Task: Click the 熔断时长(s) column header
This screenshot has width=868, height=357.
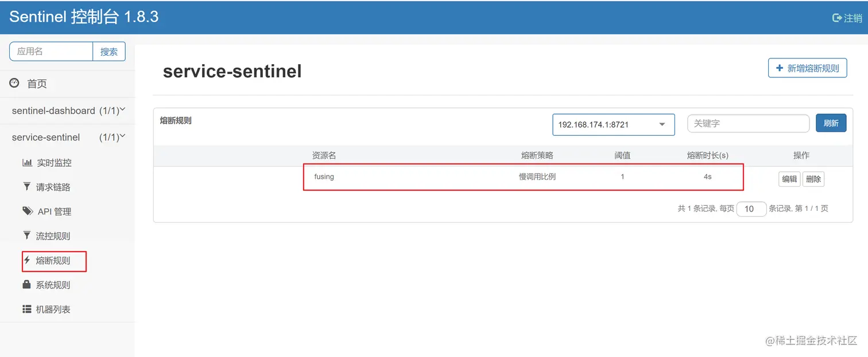Action: pyautogui.click(x=707, y=155)
